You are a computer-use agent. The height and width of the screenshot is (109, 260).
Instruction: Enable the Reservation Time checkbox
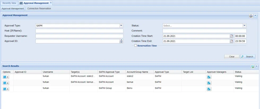click(x=136, y=46)
